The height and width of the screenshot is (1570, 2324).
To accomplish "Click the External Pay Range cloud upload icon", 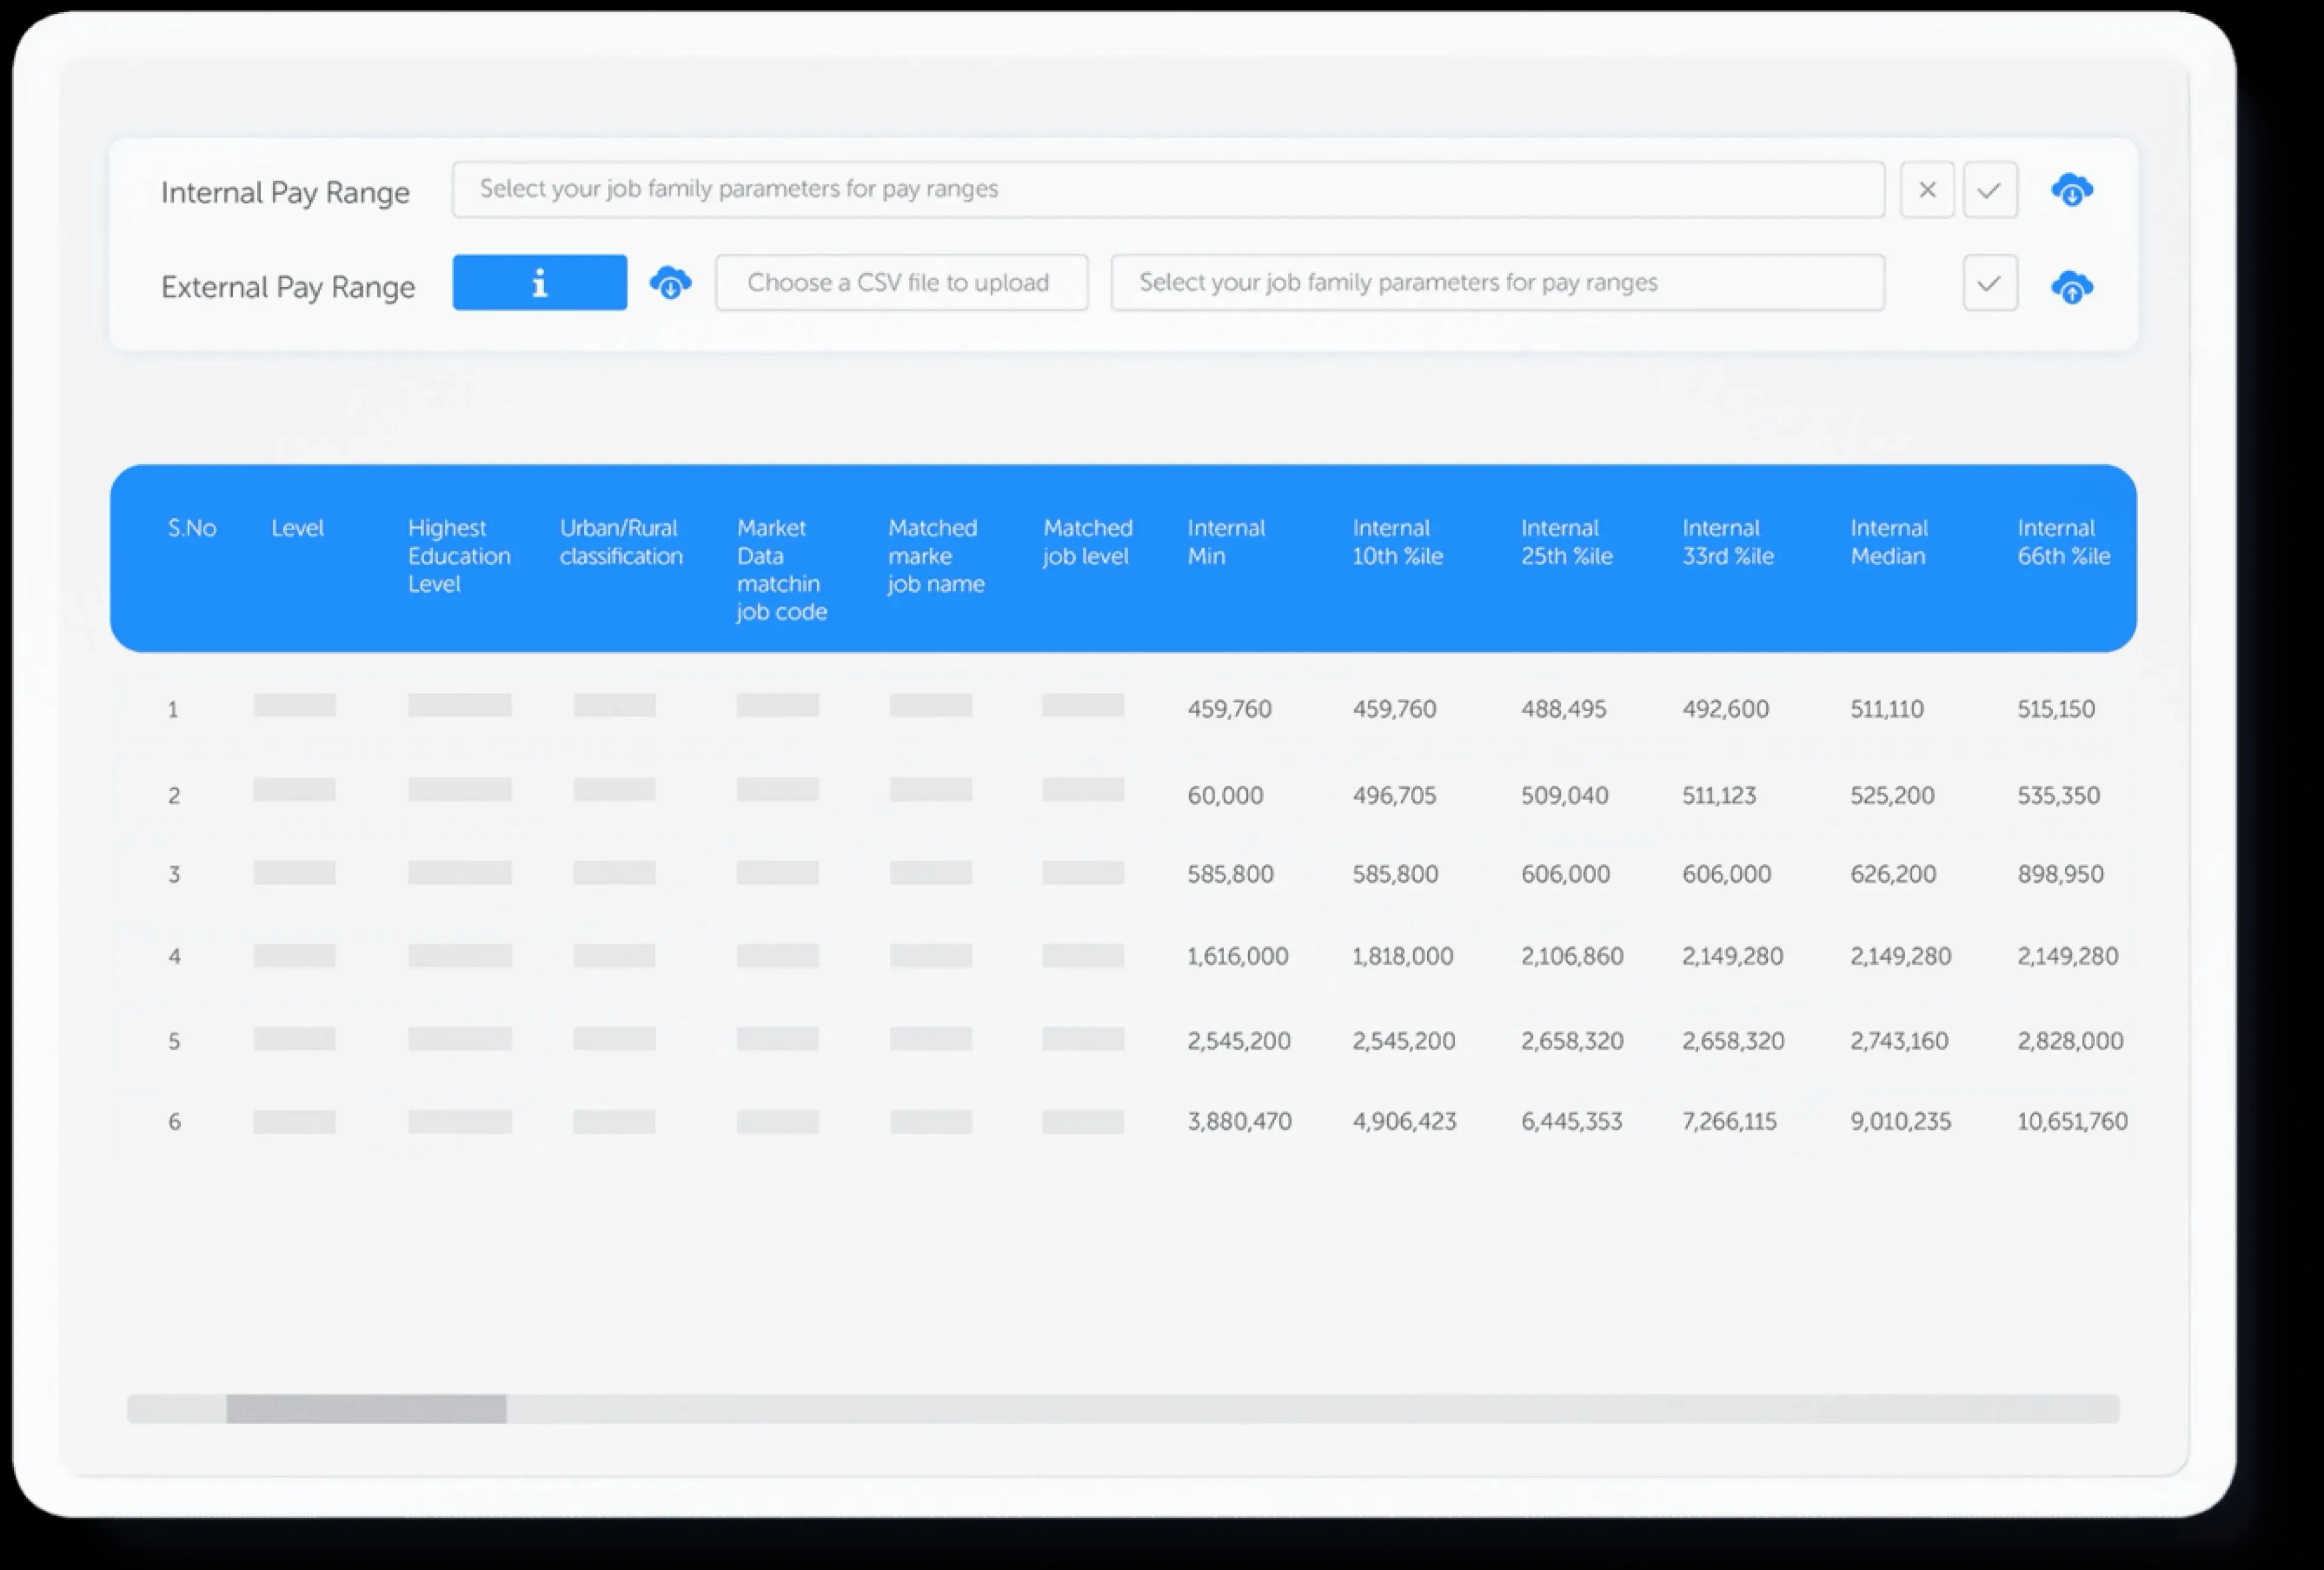I will (x=2071, y=287).
